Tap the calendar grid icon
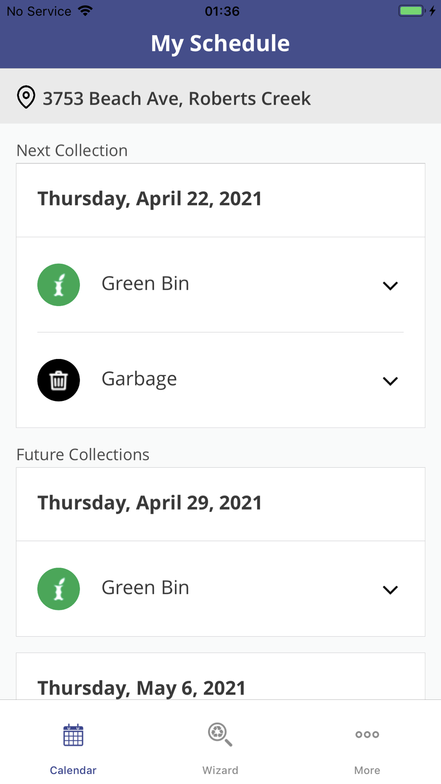The width and height of the screenshot is (441, 784). [x=73, y=735]
